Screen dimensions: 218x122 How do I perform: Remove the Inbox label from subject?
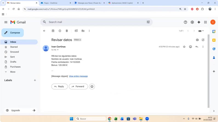pos(80,40)
